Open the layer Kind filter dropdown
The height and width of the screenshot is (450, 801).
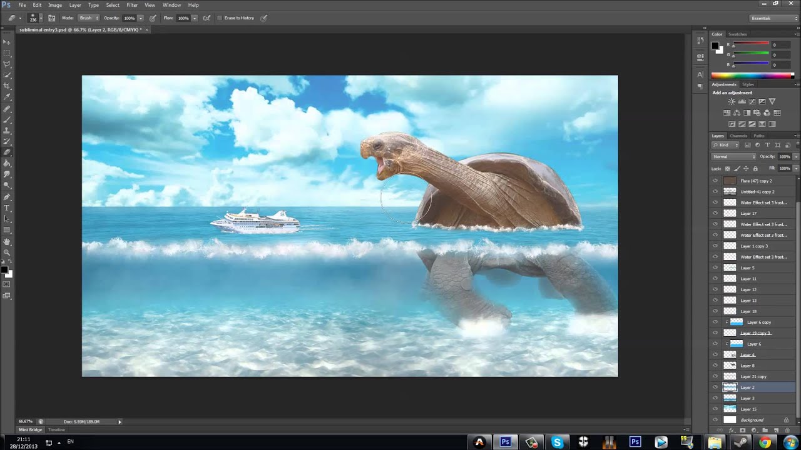tap(726, 145)
